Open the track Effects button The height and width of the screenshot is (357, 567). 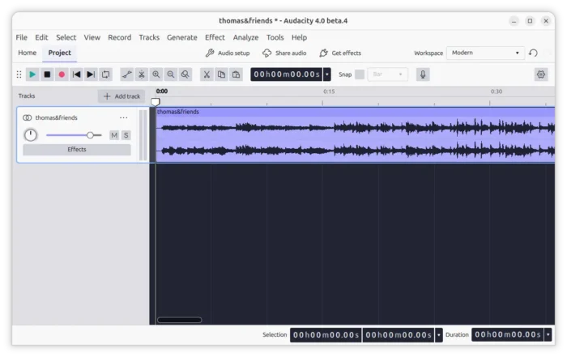point(77,150)
